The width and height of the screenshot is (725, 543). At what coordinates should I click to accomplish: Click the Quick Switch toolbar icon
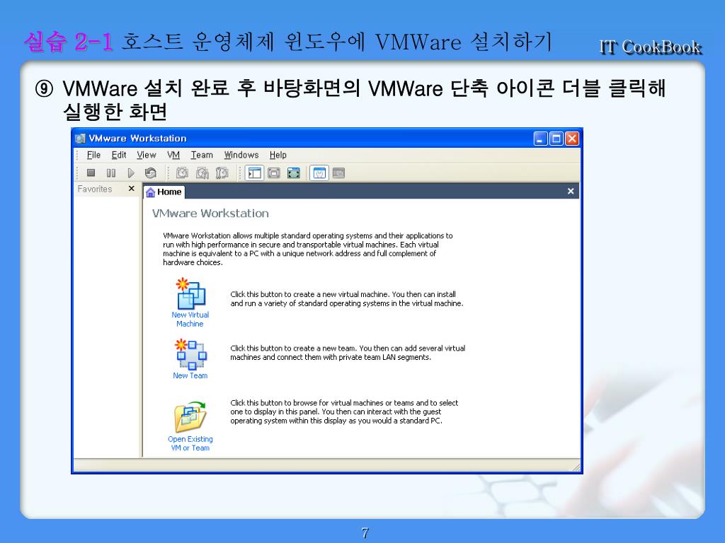(x=274, y=173)
